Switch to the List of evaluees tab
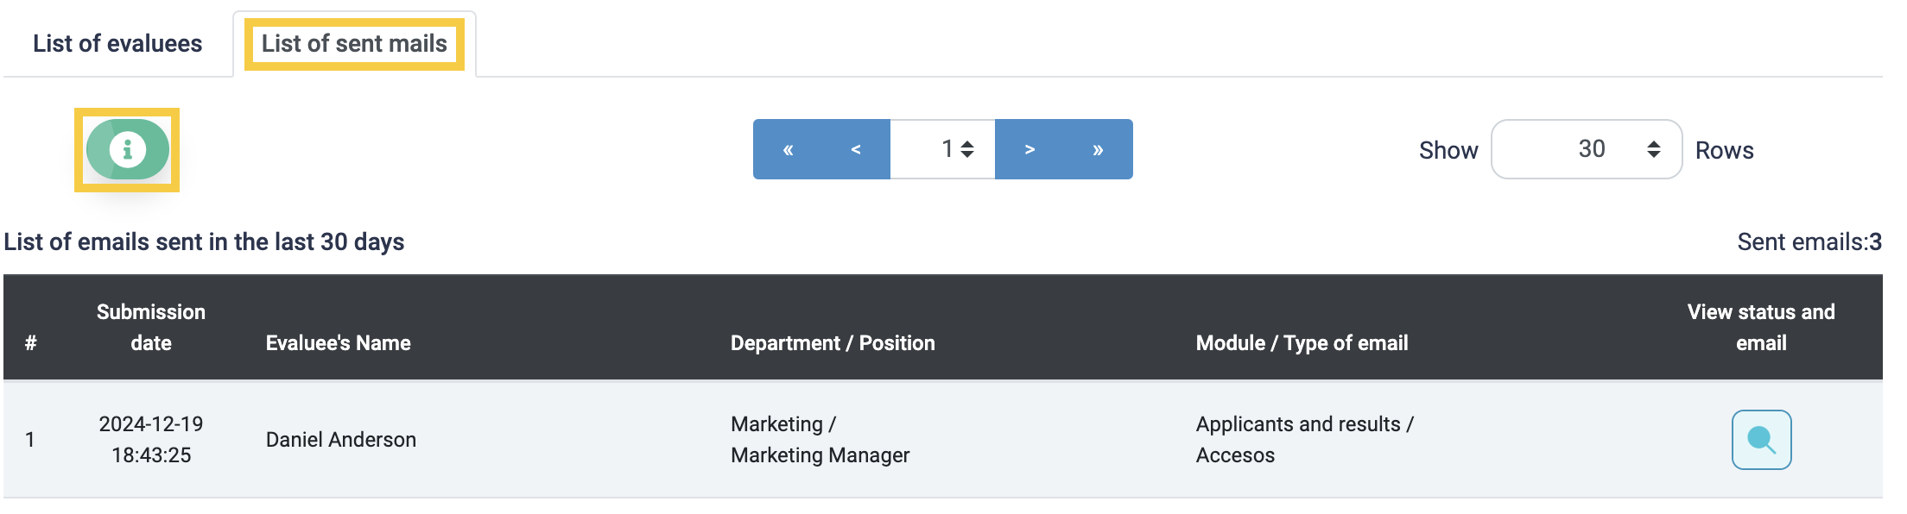This screenshot has height=514, width=1907. click(117, 43)
